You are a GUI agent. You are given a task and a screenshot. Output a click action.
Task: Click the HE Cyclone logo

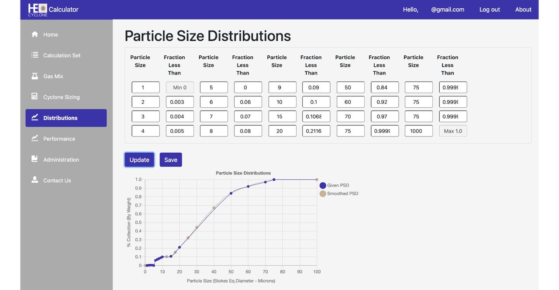(x=38, y=9)
